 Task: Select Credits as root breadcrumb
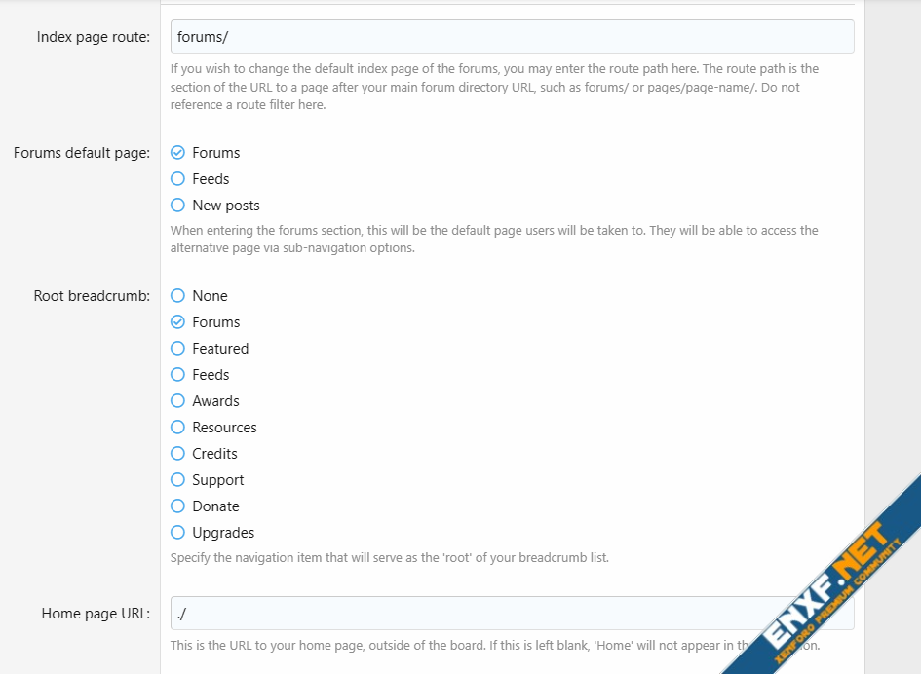point(177,454)
